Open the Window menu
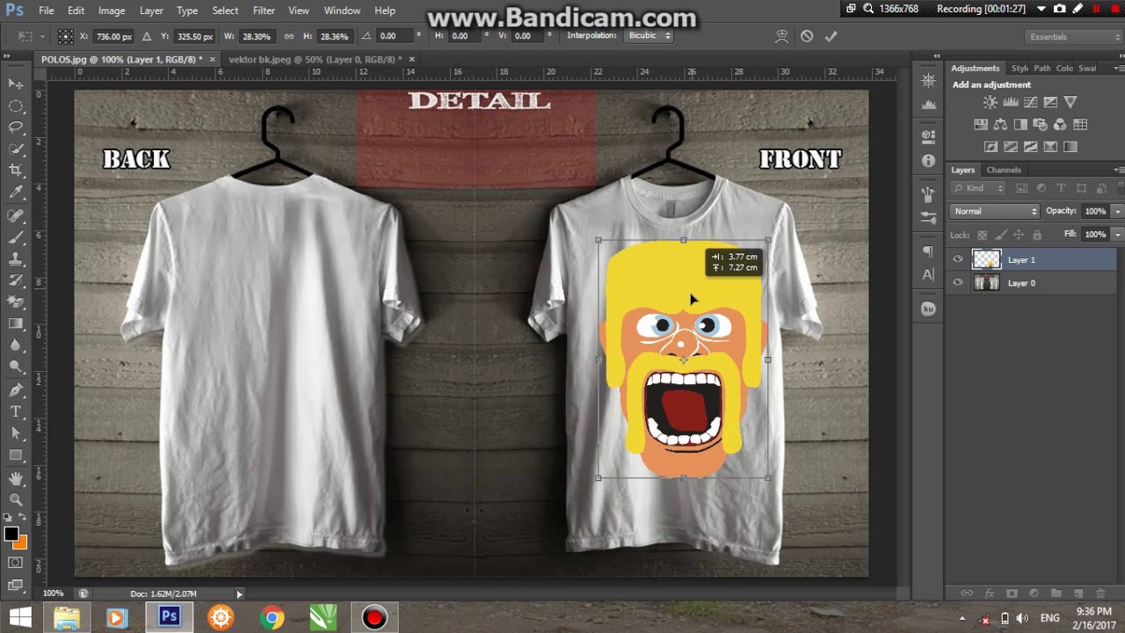Viewport: 1125px width, 633px height. (342, 11)
